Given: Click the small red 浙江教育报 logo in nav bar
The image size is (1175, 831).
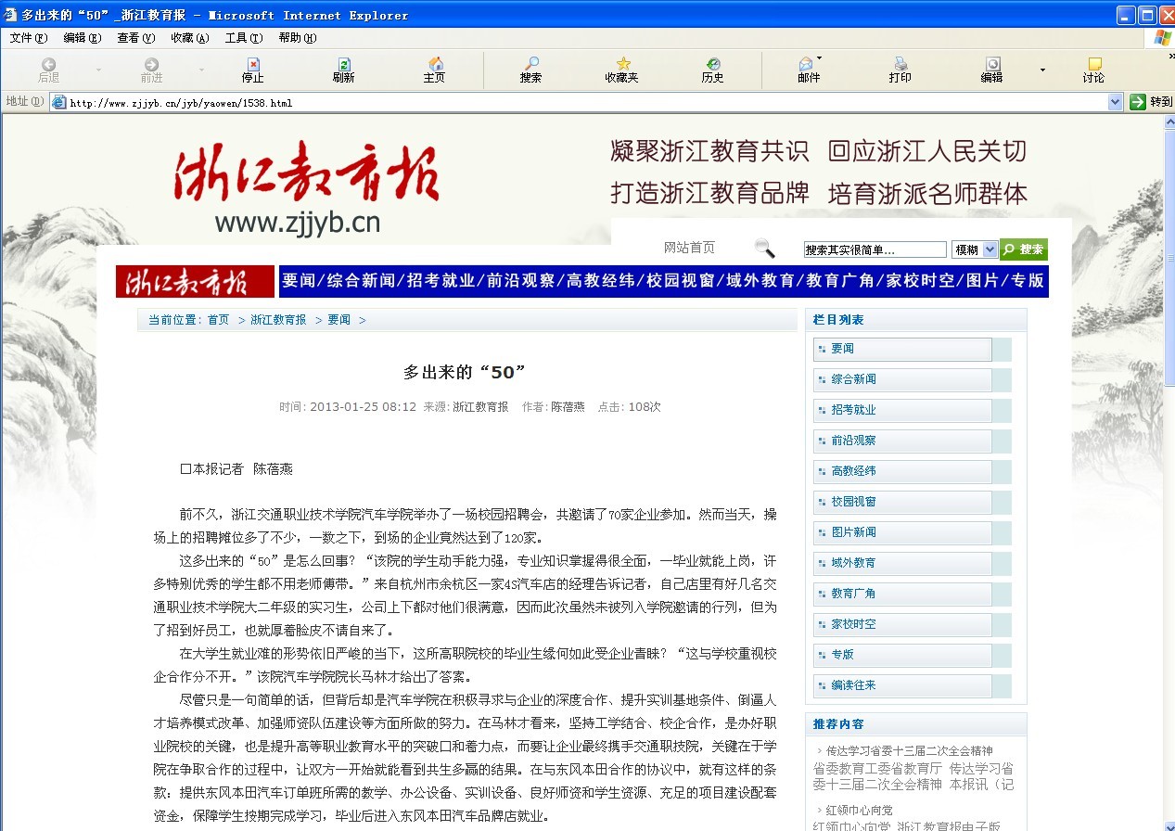Looking at the screenshot, I should point(195,281).
